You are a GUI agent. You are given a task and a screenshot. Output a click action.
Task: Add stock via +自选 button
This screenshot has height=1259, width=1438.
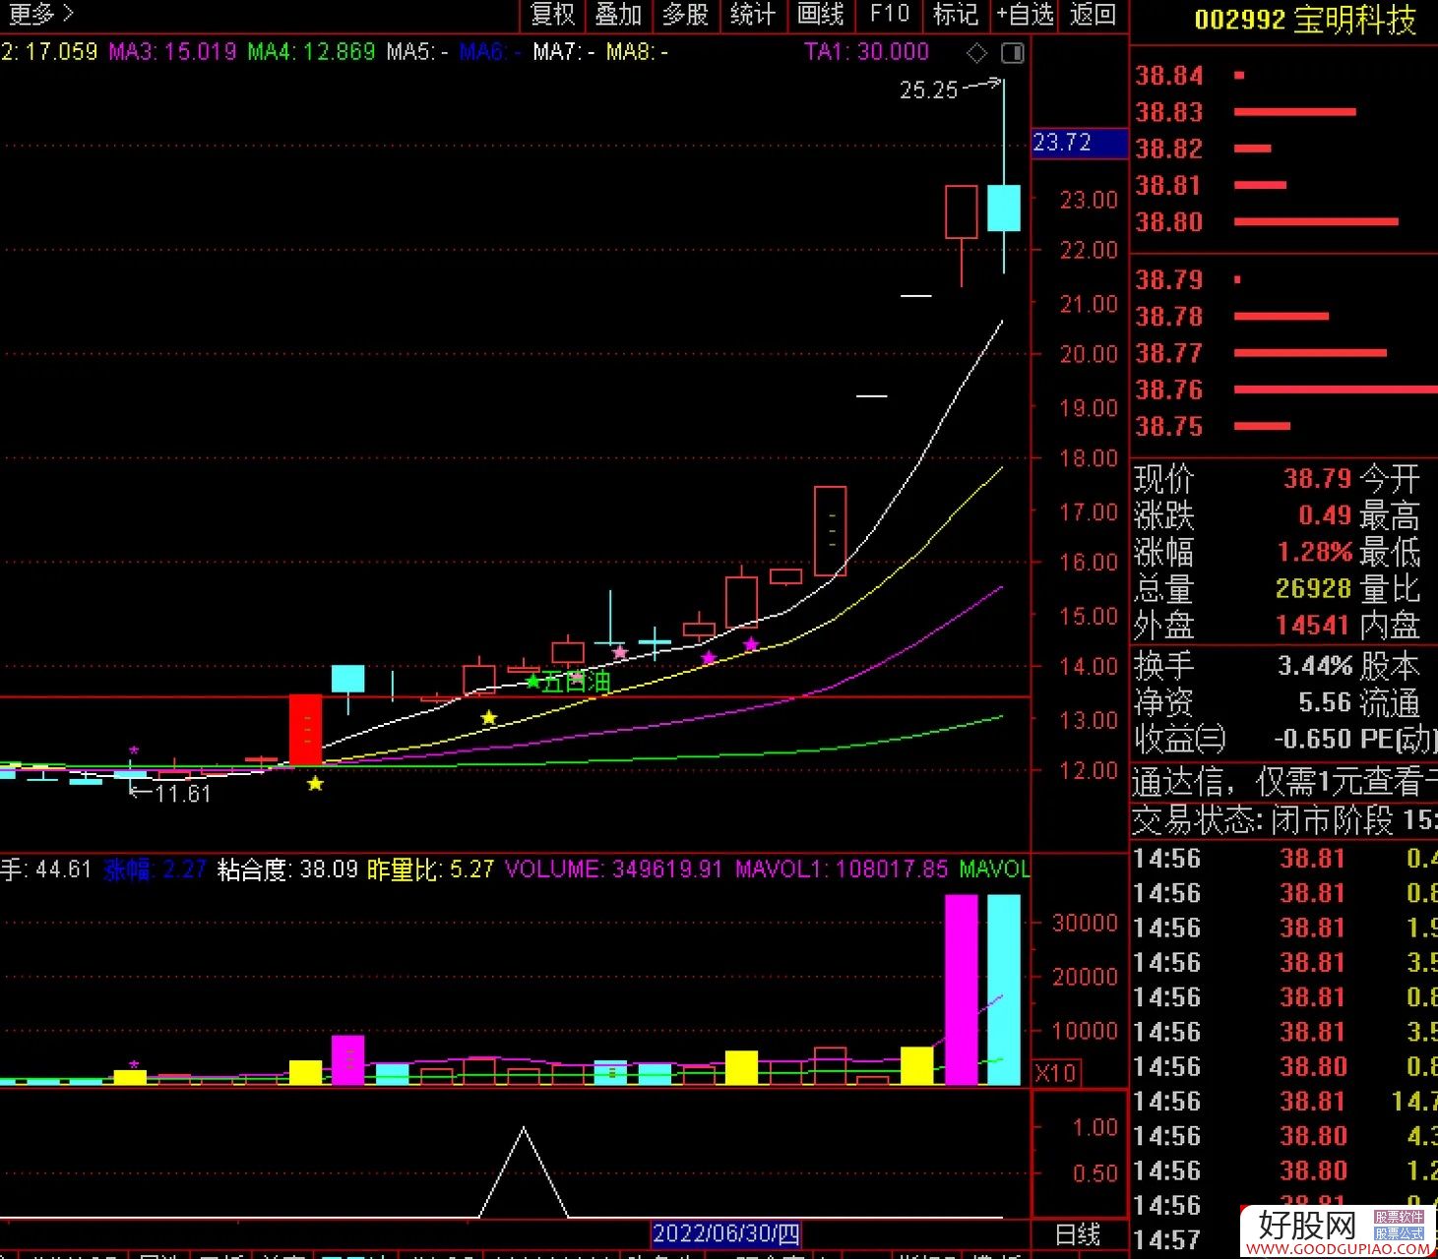[1025, 14]
